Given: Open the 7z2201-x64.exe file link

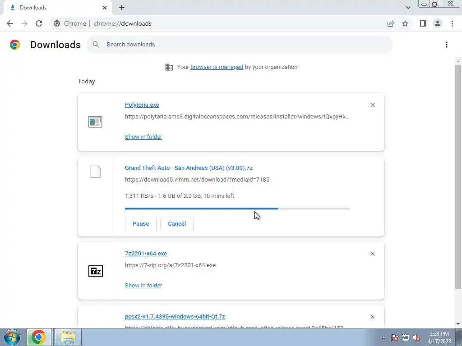Looking at the screenshot, I should coord(146,253).
